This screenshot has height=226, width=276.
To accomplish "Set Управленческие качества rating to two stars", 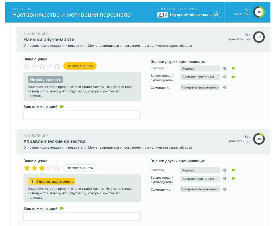I will [35, 168].
